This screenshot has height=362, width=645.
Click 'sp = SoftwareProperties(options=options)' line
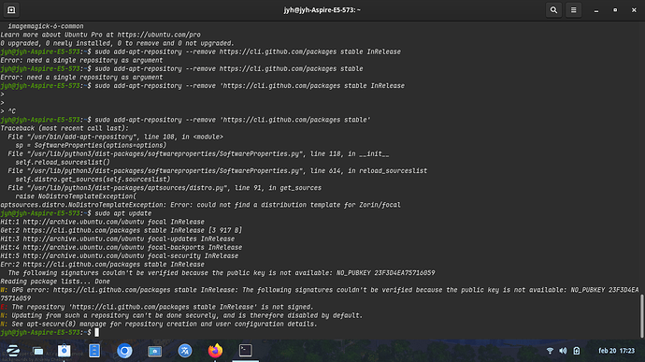pyautogui.click(x=91, y=145)
